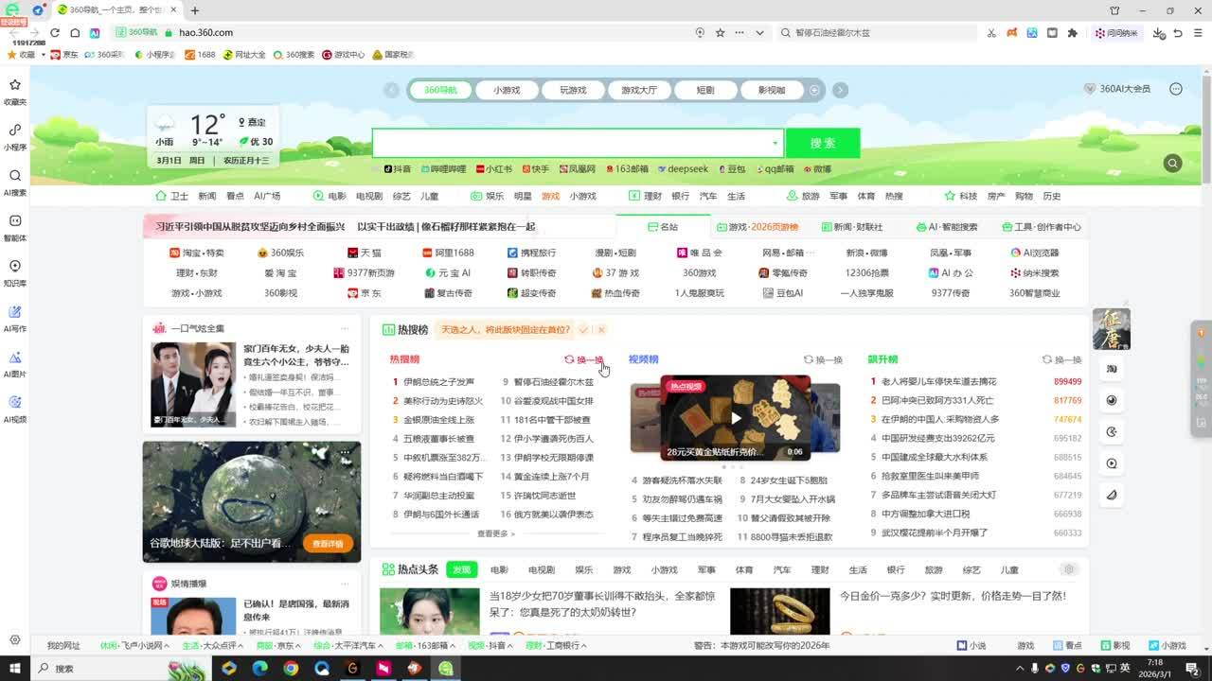
Task: Click the green 搜索 button
Action: [x=822, y=143]
